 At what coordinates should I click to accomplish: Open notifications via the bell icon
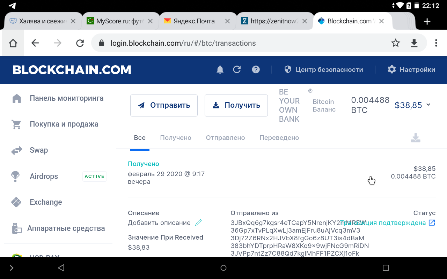click(220, 69)
